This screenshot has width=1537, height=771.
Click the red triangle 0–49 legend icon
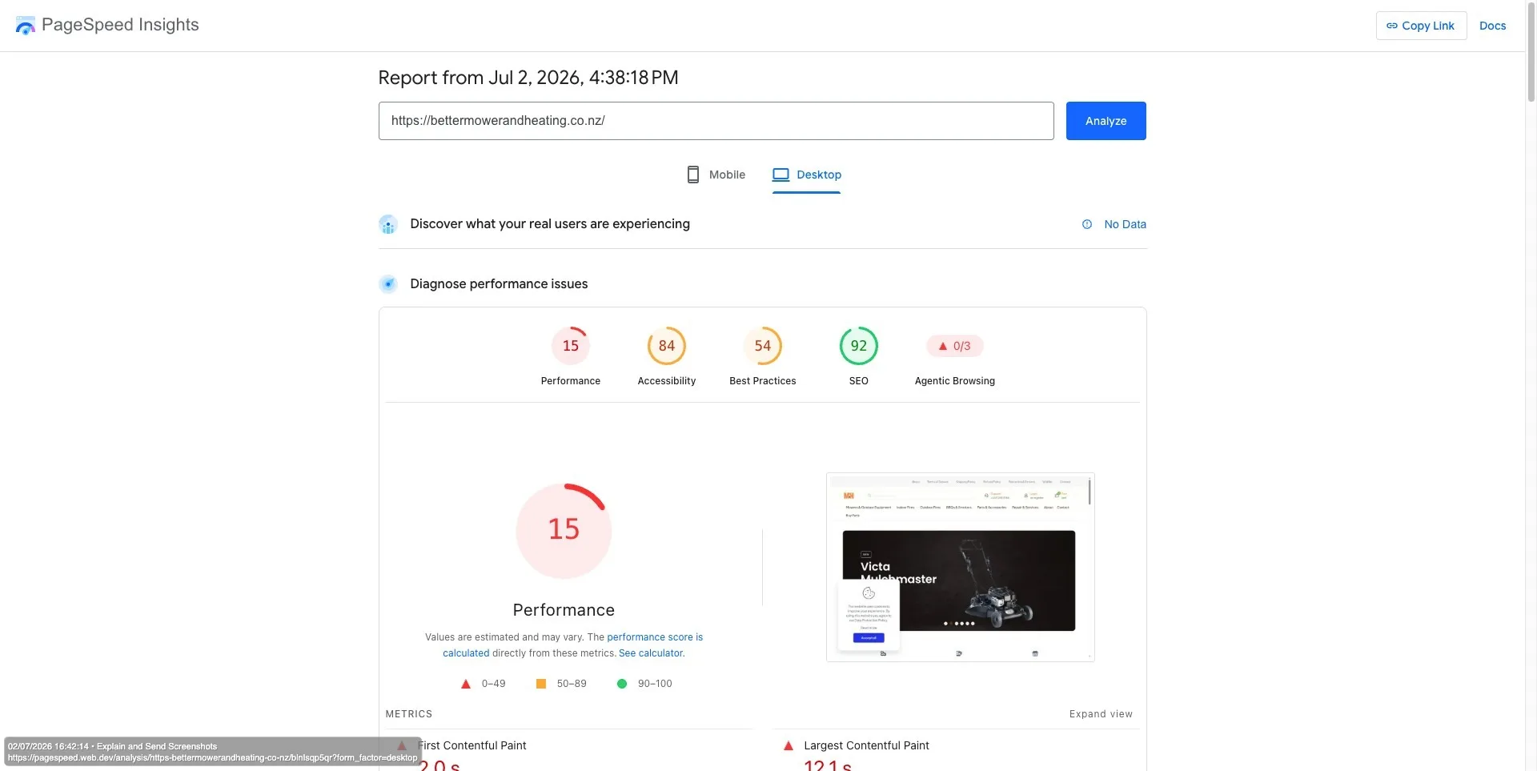466,684
